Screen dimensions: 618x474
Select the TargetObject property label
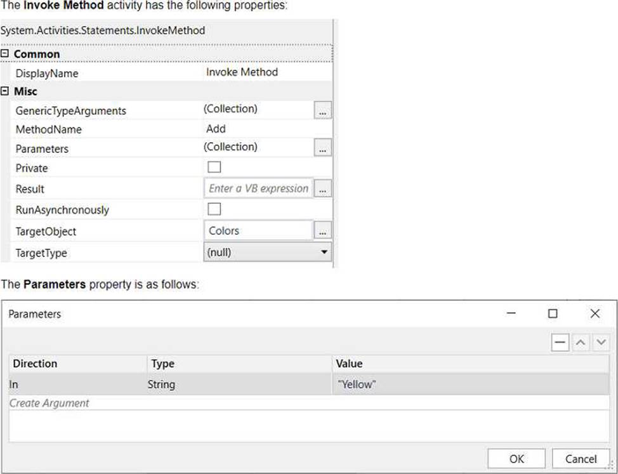click(x=46, y=232)
